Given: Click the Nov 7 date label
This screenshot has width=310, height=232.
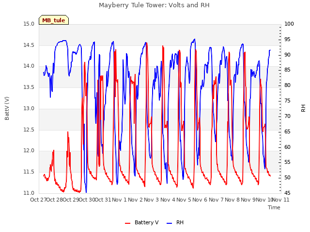Looking at the screenshot, I should click(x=216, y=200).
